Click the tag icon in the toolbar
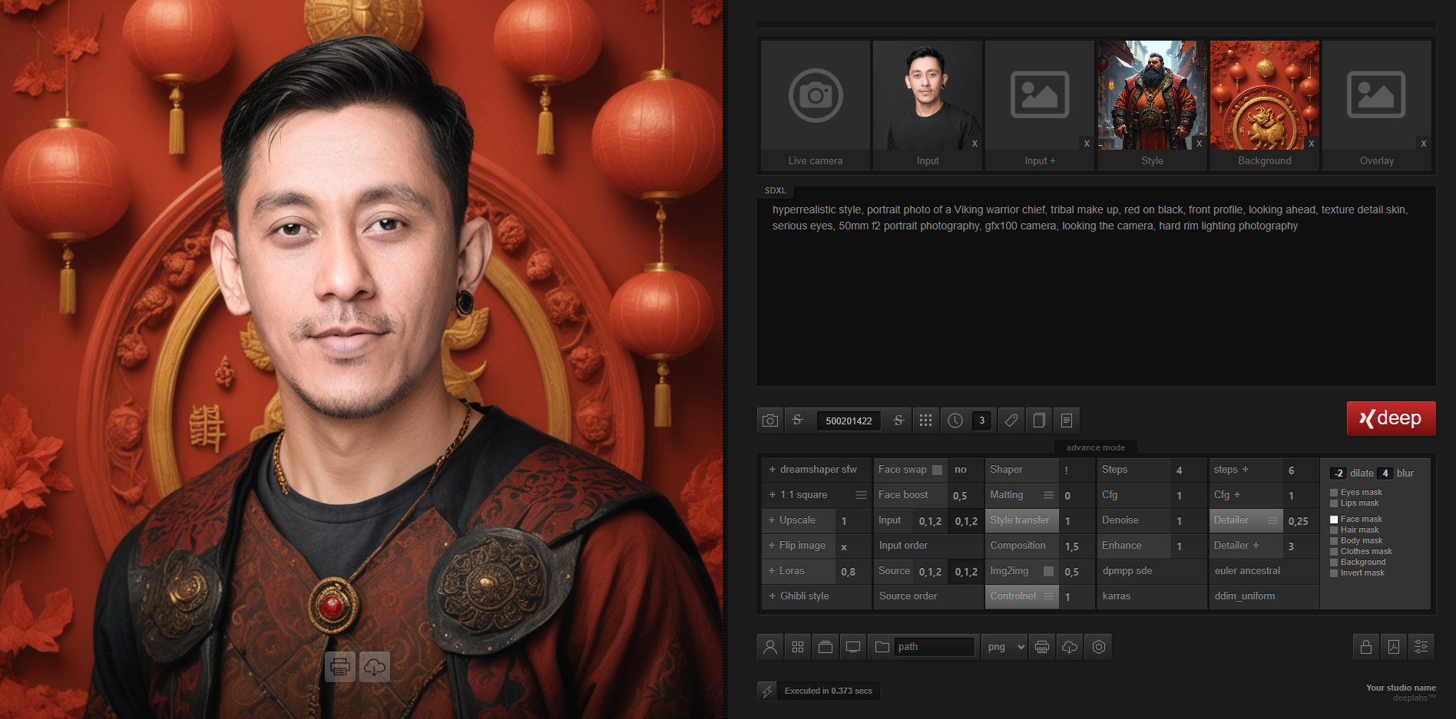 [1011, 421]
